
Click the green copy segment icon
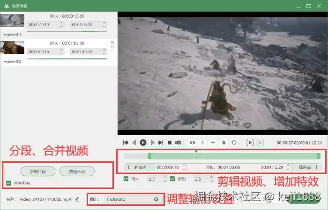point(224,143)
